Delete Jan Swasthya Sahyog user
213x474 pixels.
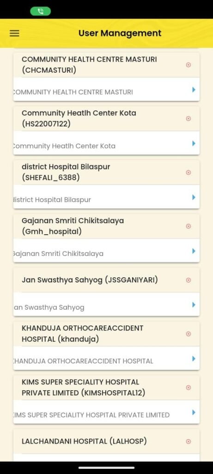tap(188, 280)
